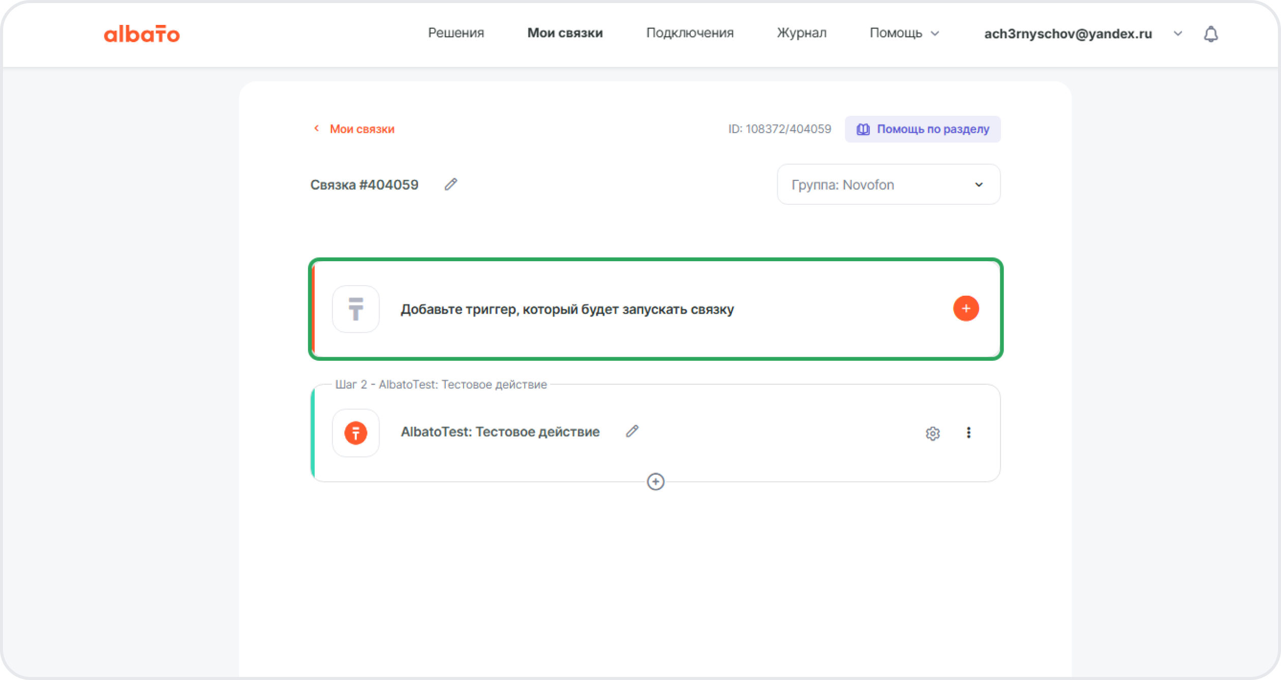Rename the AlbatoTest step via its pencil icon

[x=632, y=431]
